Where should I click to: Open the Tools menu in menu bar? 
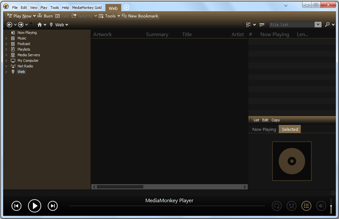[54, 8]
